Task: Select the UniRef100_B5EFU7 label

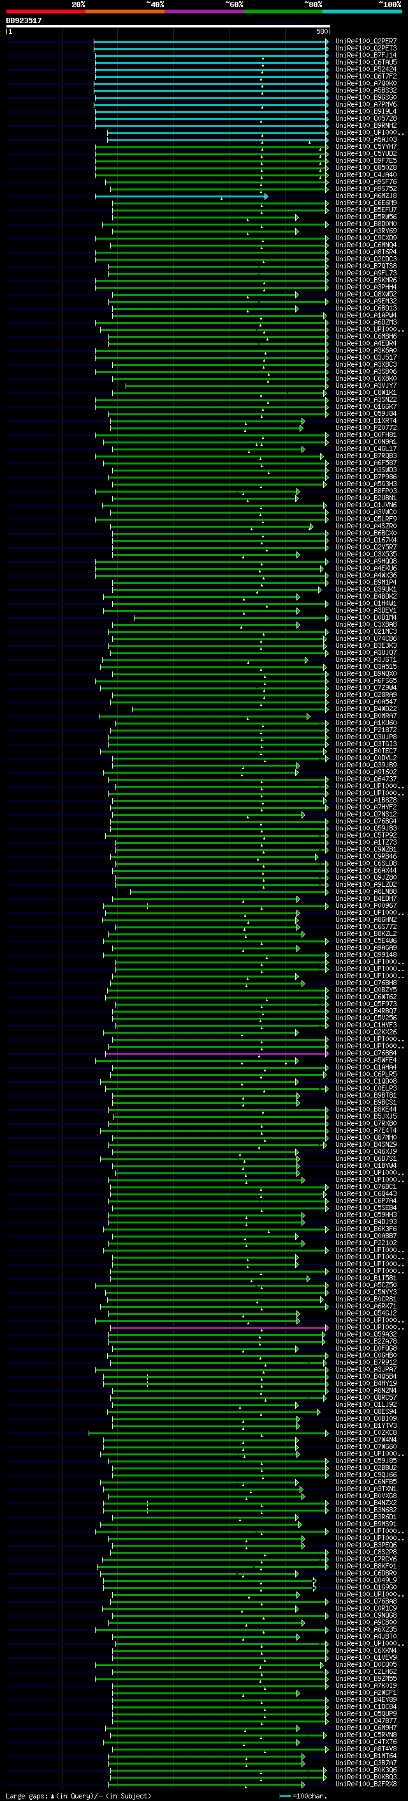Action: [365, 210]
